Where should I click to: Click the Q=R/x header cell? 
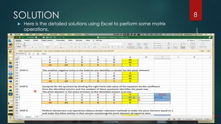coord(162,95)
